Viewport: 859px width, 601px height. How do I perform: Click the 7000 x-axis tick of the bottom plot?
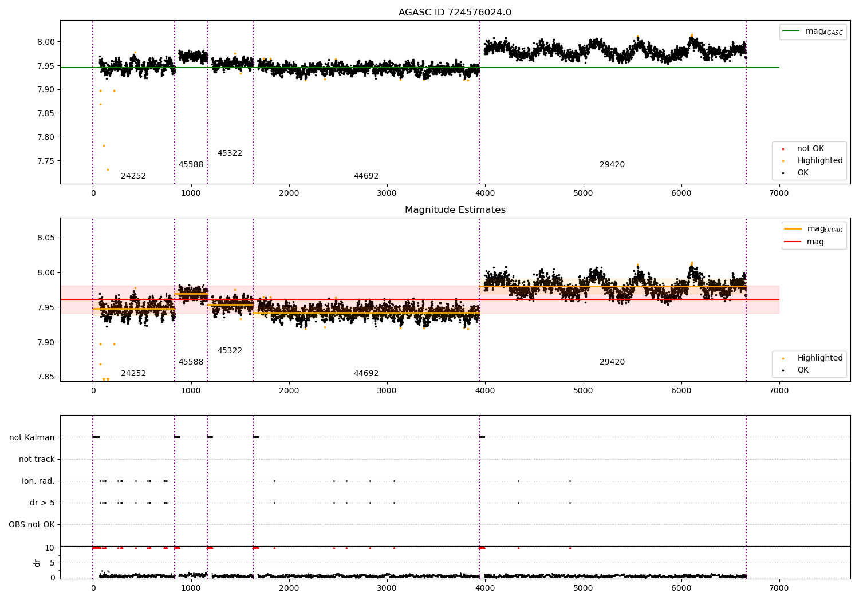coord(779,588)
